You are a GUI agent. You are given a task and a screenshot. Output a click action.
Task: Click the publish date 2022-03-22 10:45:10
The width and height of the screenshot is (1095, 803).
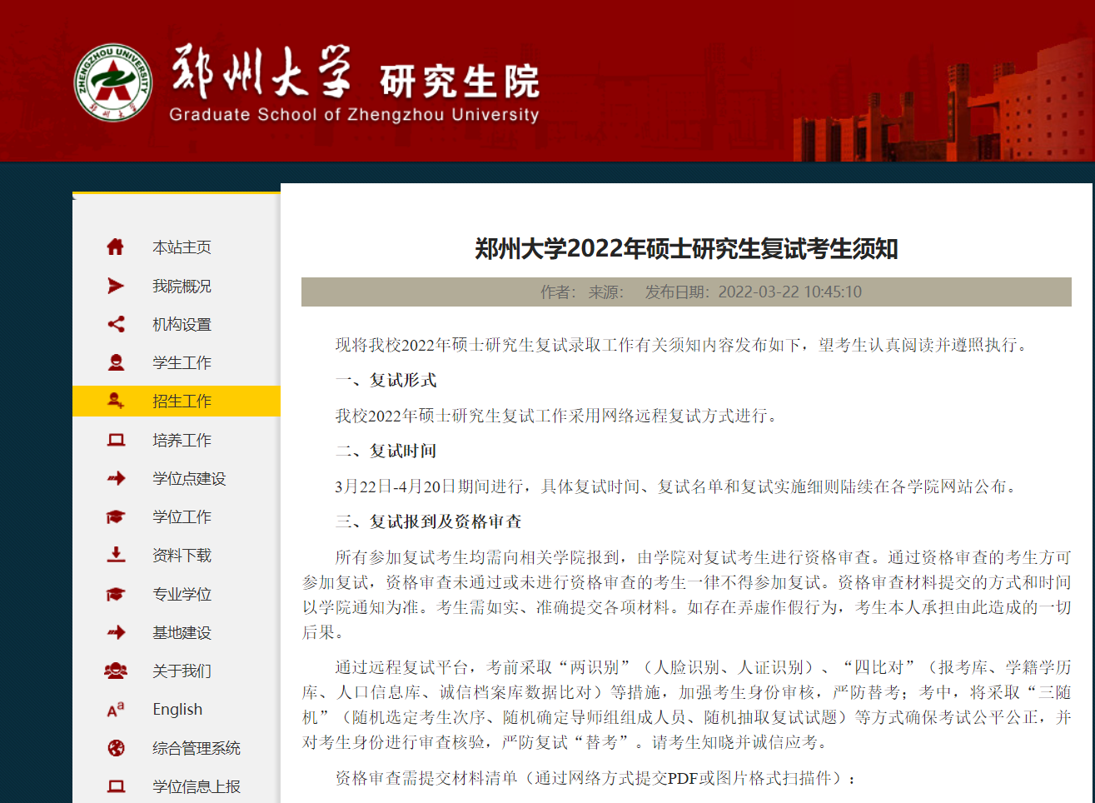(789, 292)
